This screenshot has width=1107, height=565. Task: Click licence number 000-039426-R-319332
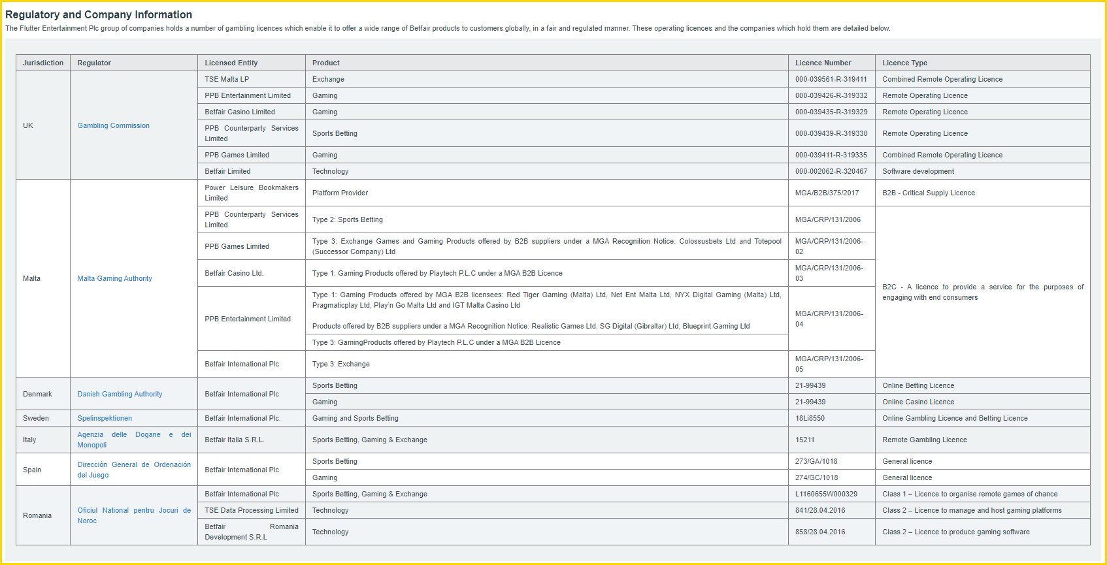click(x=831, y=95)
